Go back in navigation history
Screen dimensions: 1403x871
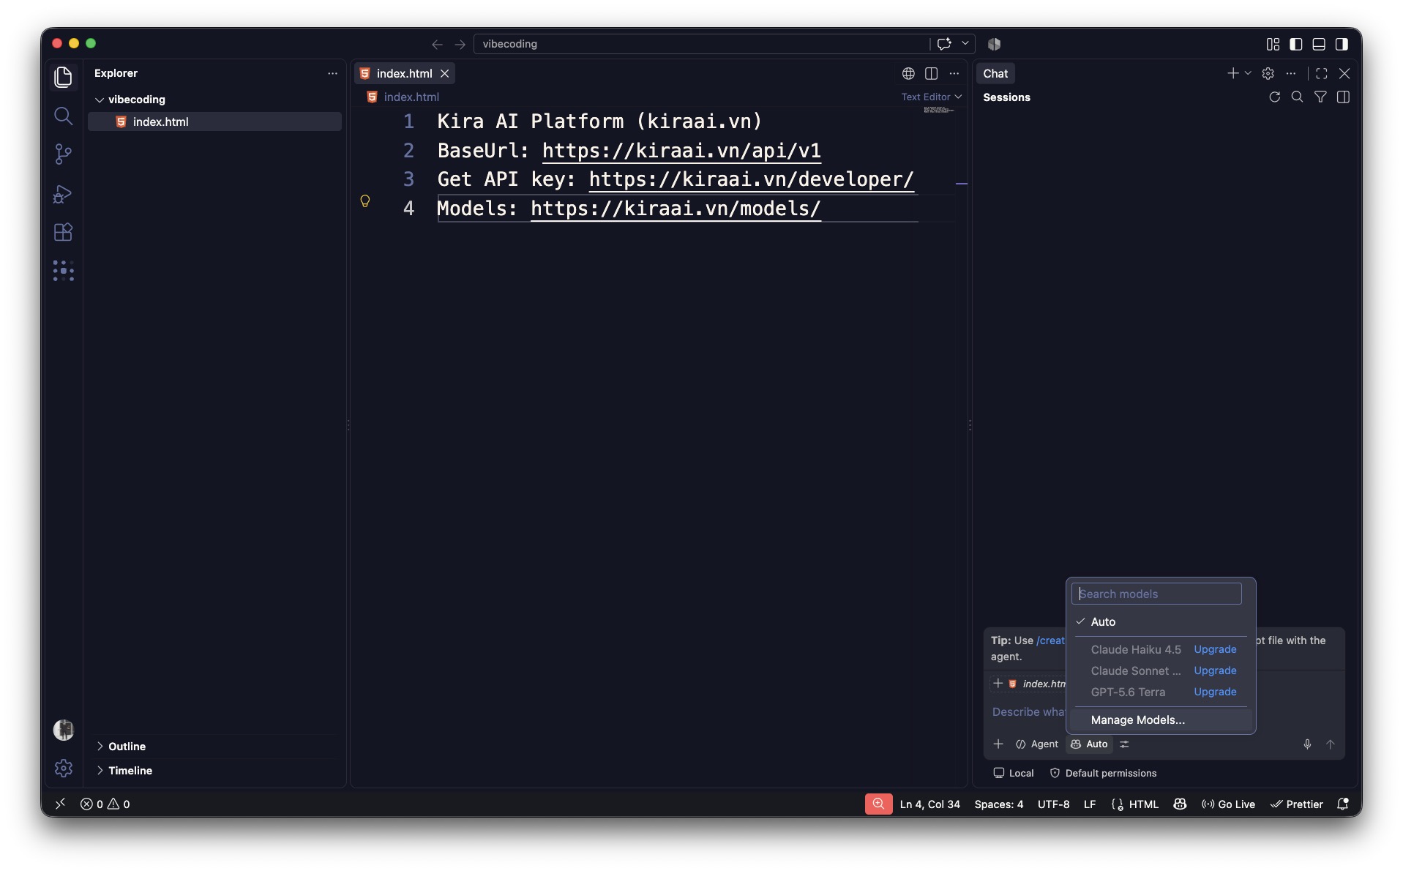[437, 44]
